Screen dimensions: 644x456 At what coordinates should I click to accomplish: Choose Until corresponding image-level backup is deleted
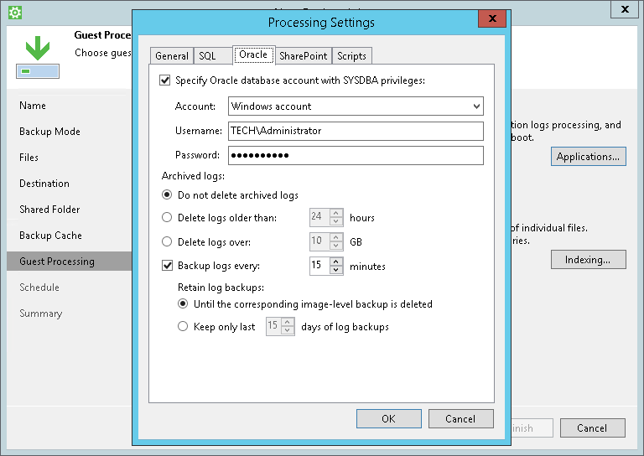[x=183, y=303]
